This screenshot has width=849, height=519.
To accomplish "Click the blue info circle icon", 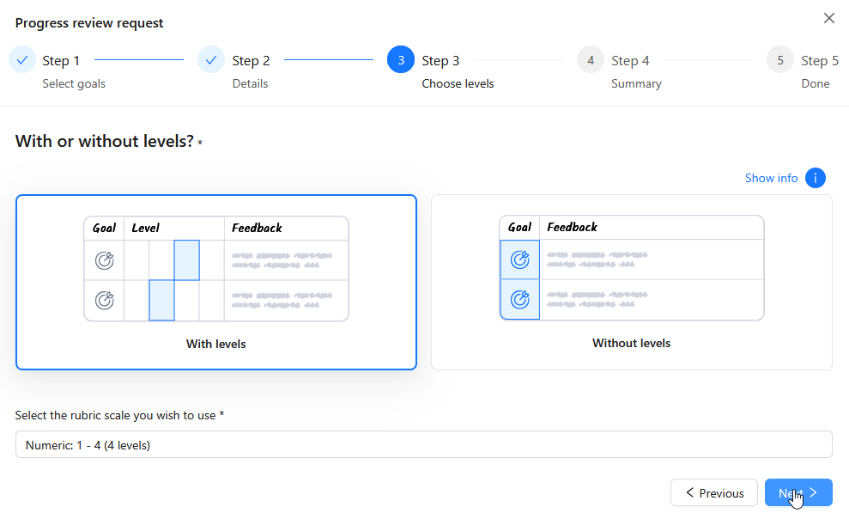I will tap(815, 178).
